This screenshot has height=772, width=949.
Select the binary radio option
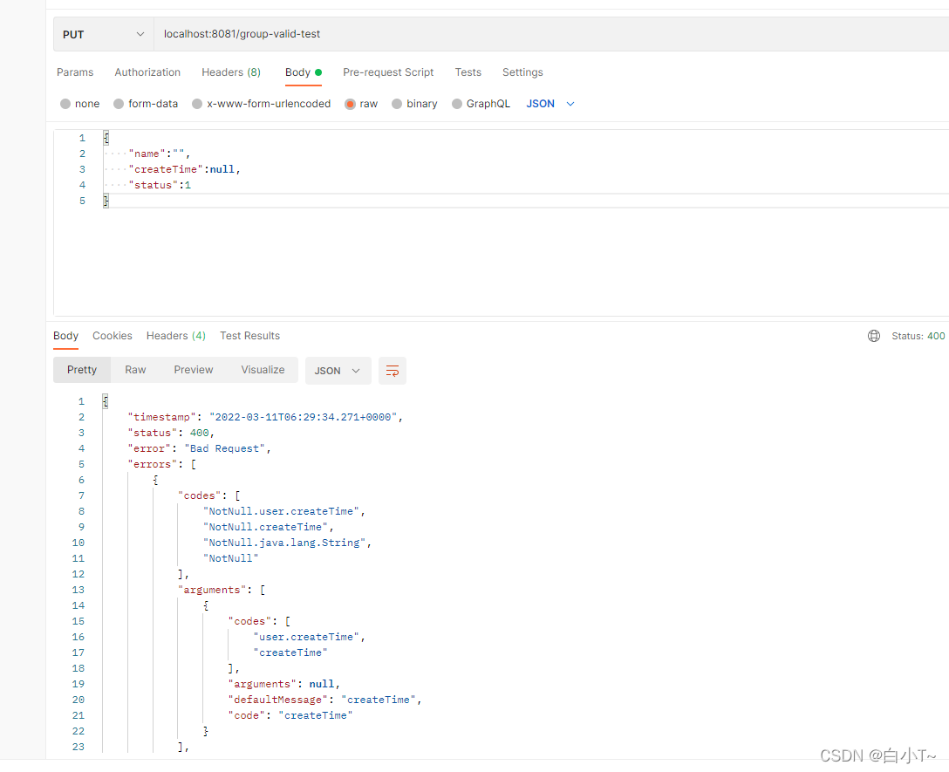click(397, 104)
